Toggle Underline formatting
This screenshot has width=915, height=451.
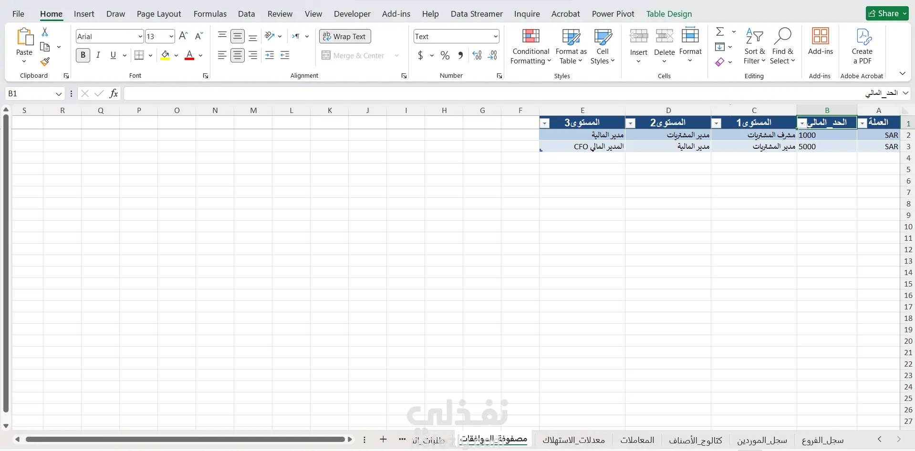tap(113, 55)
